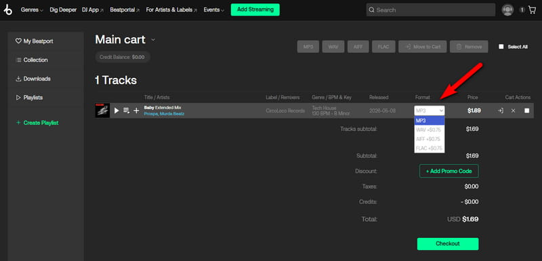Click the Title / Artists column header
The image size is (542, 261).
(157, 98)
